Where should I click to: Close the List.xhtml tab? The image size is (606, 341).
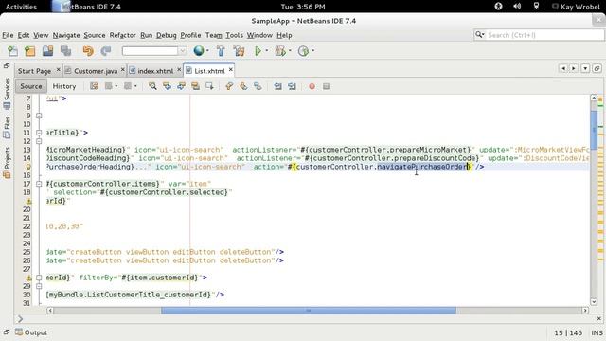(231, 69)
